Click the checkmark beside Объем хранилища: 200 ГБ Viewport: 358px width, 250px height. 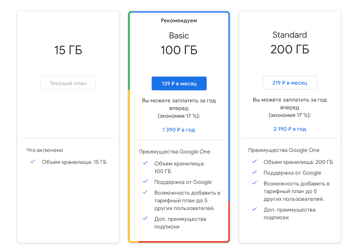click(x=255, y=162)
